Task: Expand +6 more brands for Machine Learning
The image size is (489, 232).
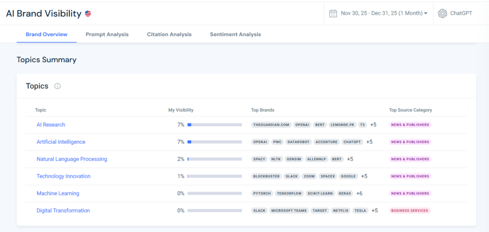Action: tap(359, 193)
